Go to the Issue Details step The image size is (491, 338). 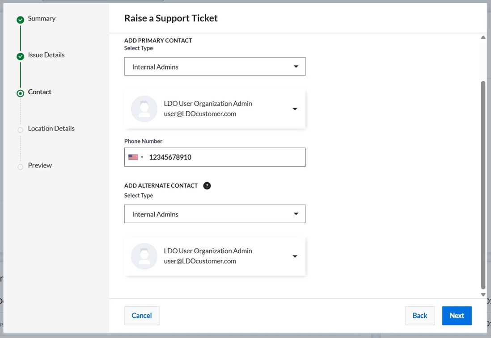click(46, 55)
